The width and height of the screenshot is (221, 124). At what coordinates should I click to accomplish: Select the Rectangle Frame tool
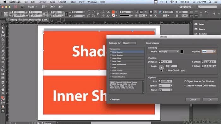[3, 59]
